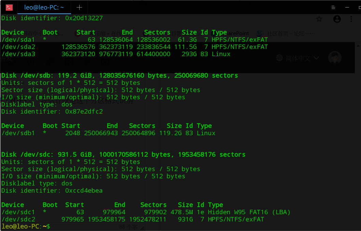
Task: Click the pencil edit icon in the toolbar
Action: point(50,62)
